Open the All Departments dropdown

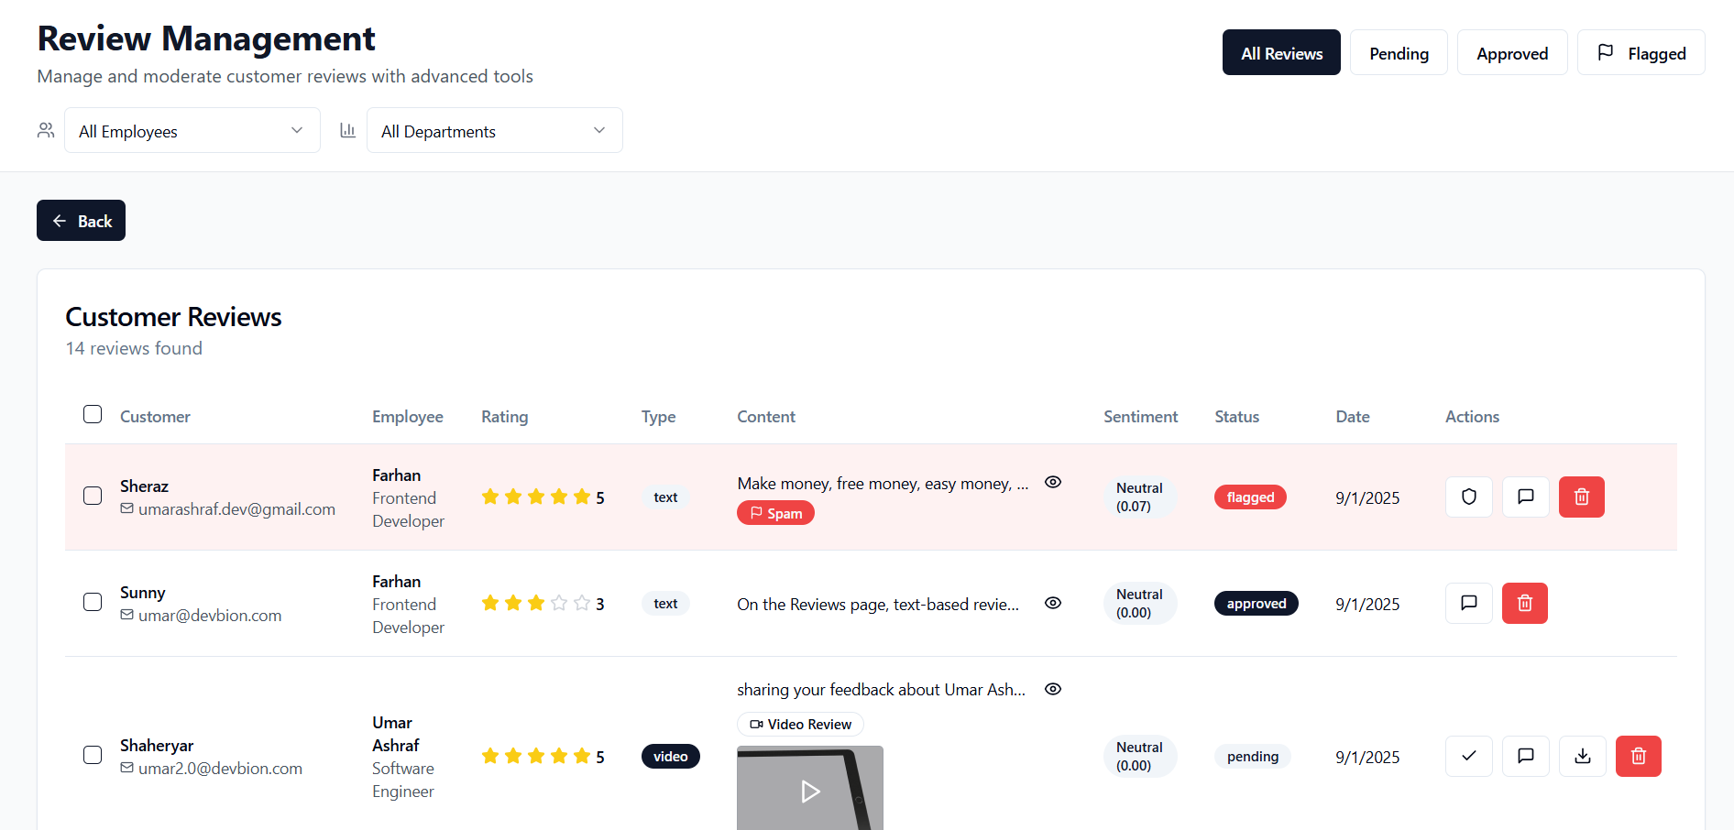(494, 130)
